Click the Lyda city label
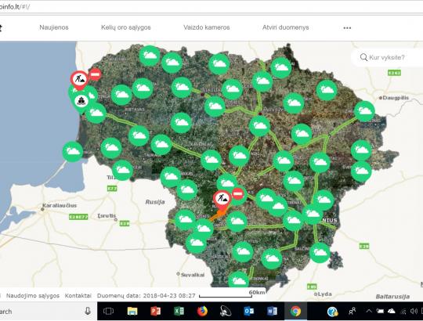 point(325,294)
